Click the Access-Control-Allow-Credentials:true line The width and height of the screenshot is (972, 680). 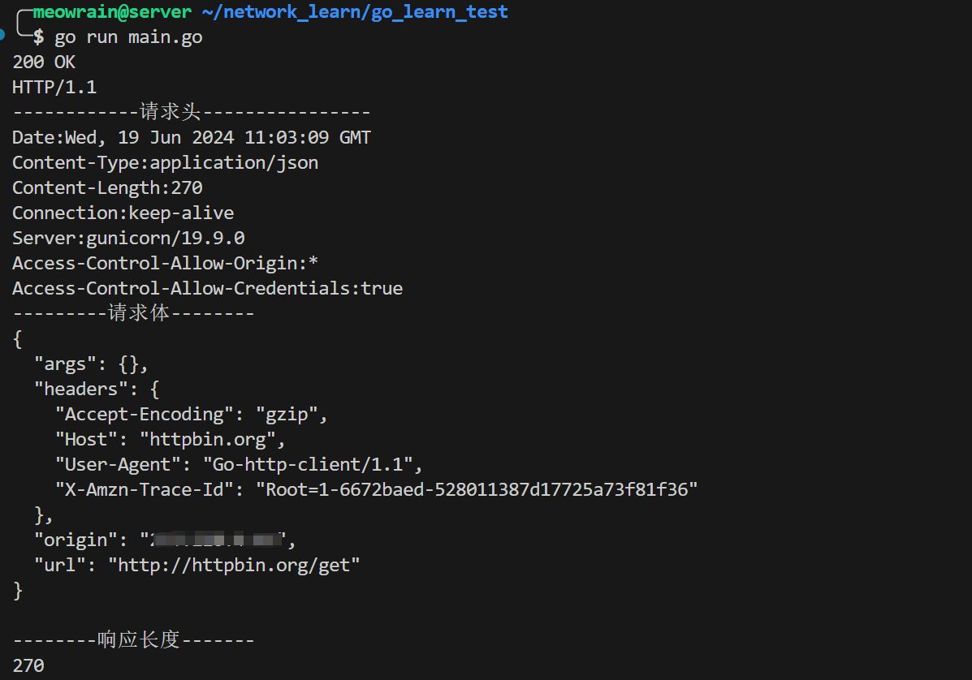pos(207,289)
